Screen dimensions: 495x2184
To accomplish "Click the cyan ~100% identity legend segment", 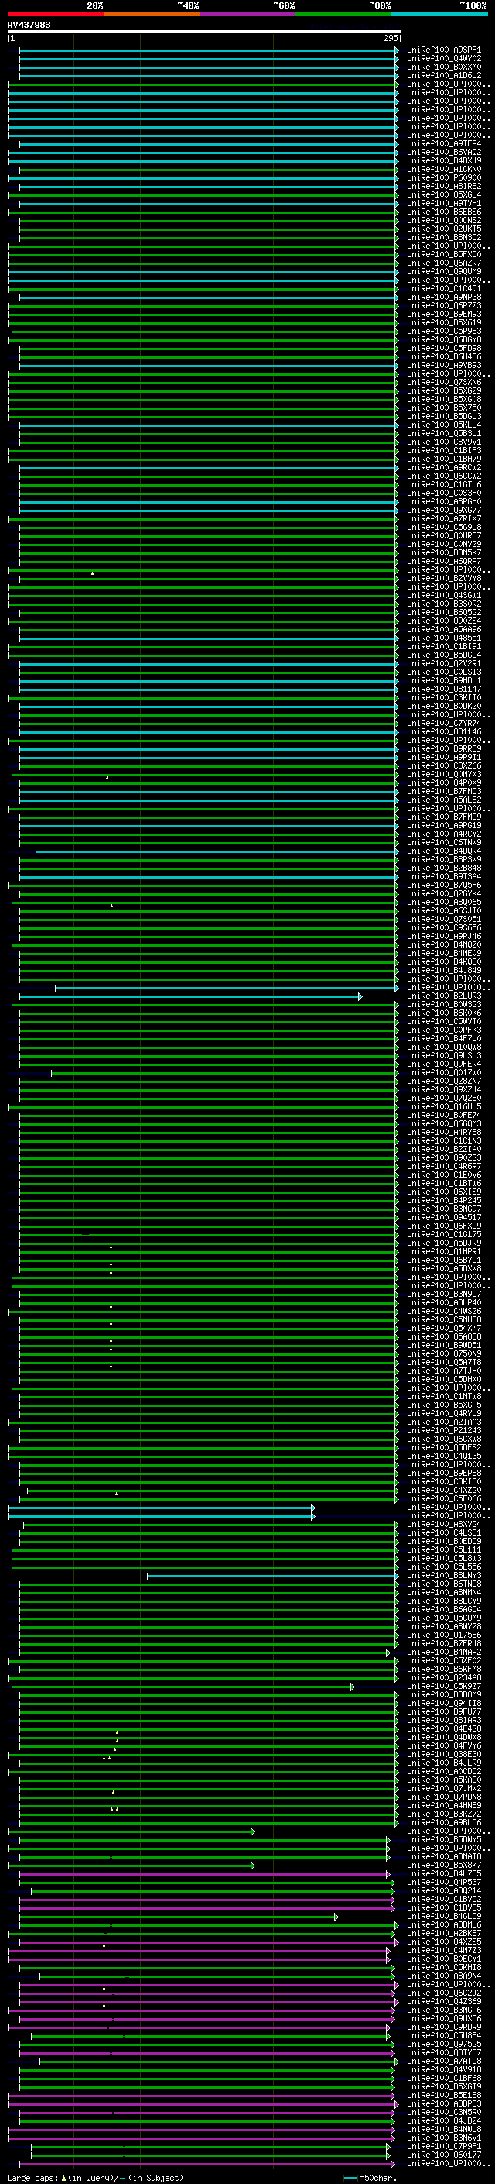I will (x=439, y=14).
